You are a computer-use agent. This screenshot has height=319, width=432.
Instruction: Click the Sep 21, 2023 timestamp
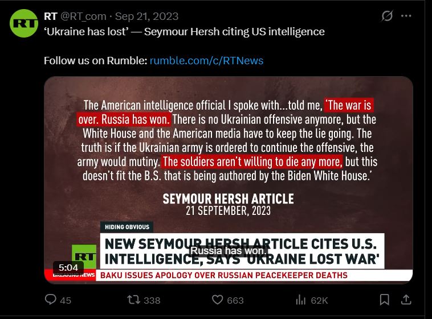coord(146,16)
